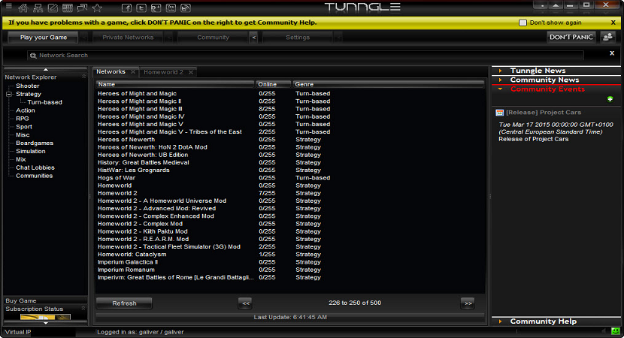The height and width of the screenshot is (338, 624).
Task: Open the Twitter social icon
Action: (x=141, y=8)
